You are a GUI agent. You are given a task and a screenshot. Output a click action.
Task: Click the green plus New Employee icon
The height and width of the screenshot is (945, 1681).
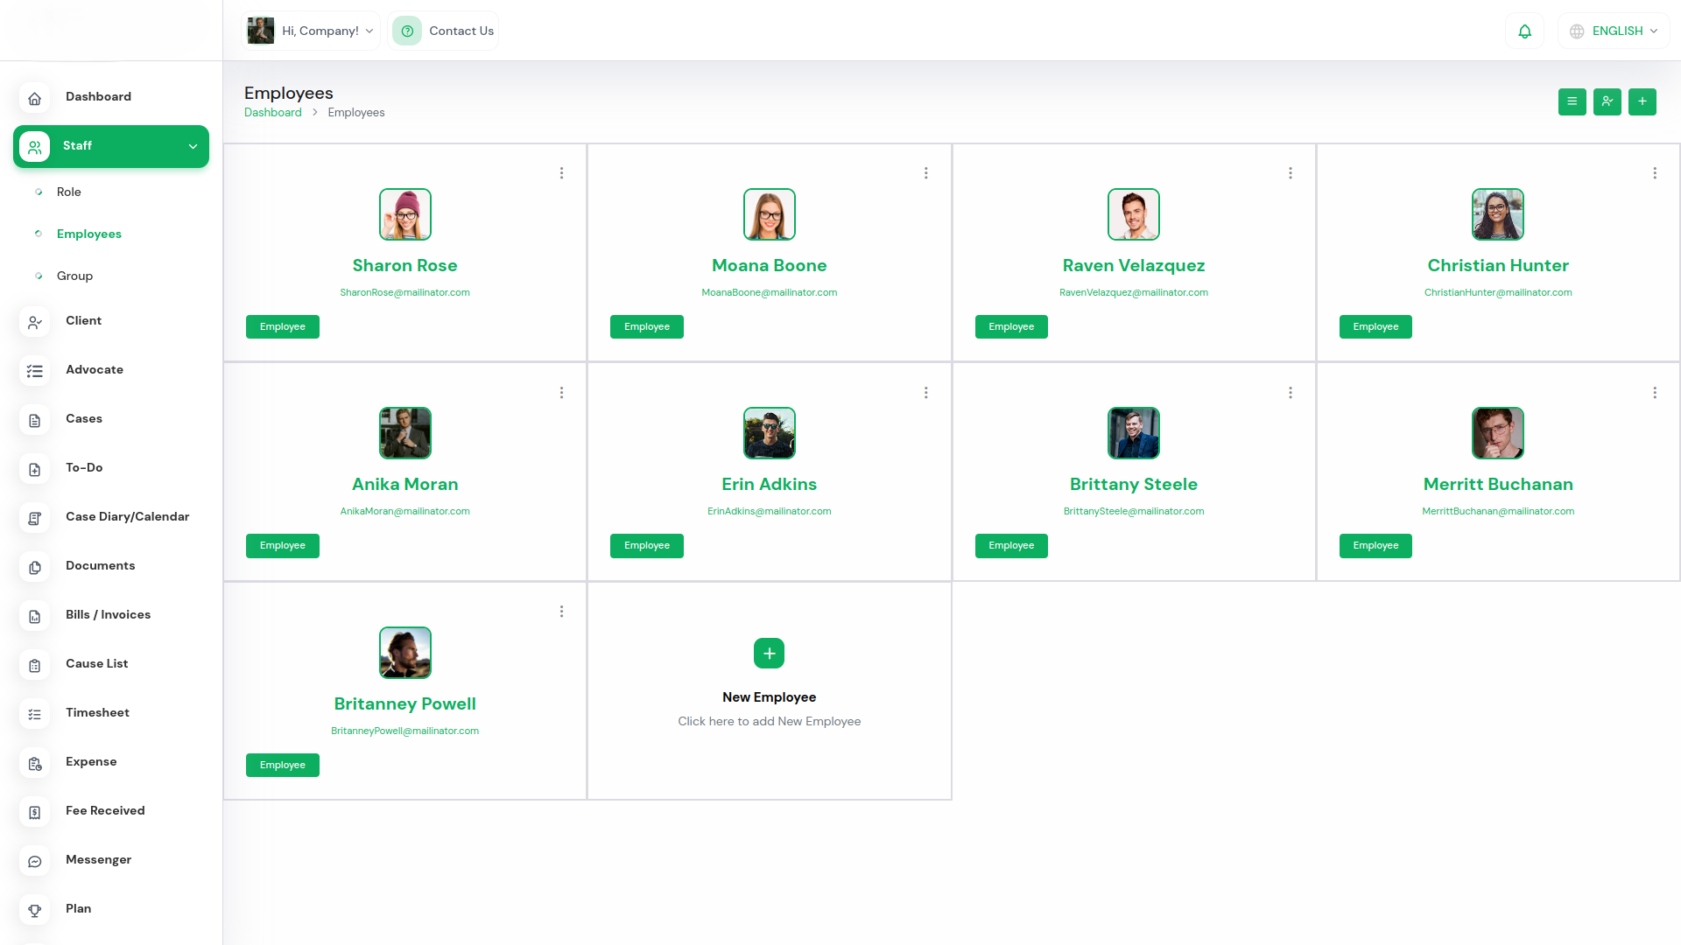point(769,653)
